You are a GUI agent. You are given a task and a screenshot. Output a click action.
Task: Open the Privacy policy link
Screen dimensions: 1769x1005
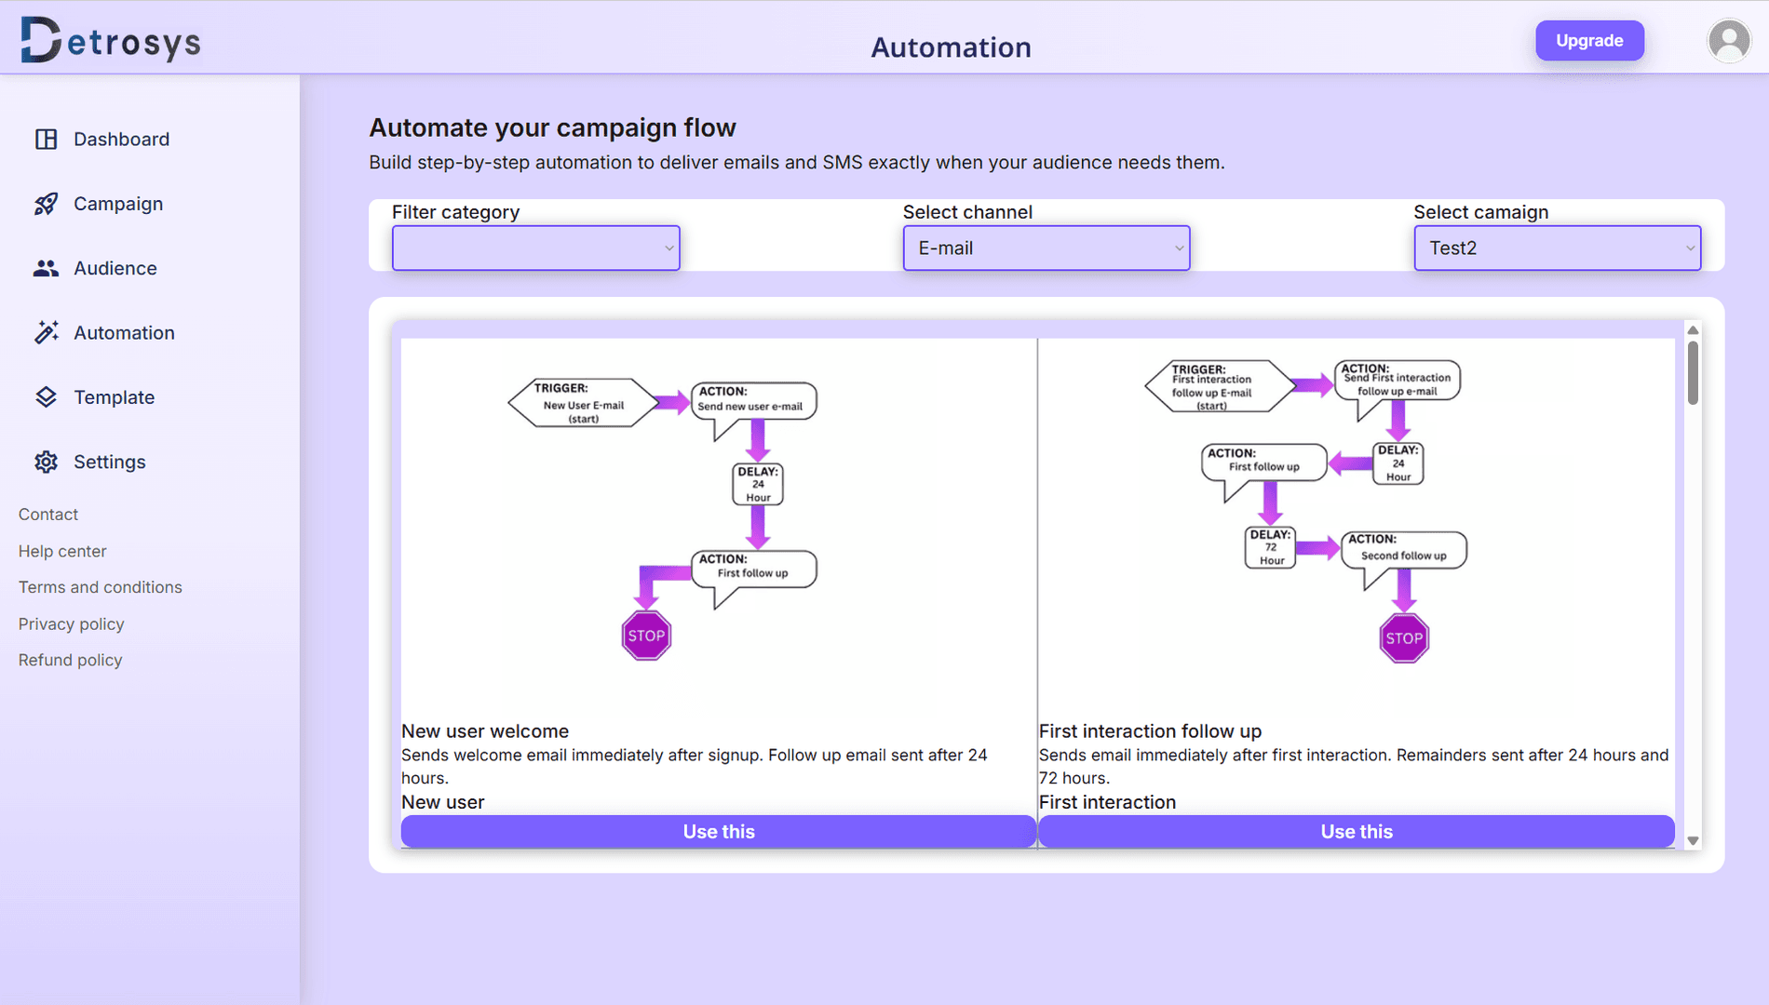pos(71,623)
